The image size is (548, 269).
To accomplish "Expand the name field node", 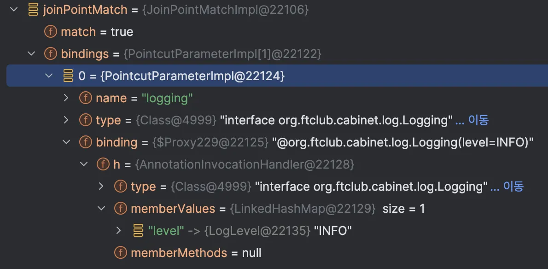I will (x=66, y=98).
